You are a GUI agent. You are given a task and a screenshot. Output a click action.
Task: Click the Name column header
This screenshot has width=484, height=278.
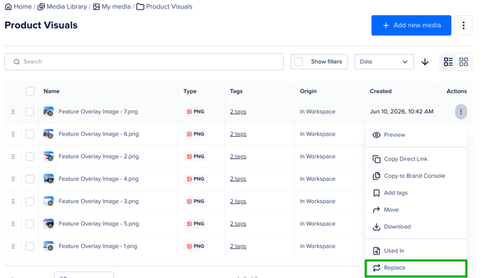coord(51,91)
